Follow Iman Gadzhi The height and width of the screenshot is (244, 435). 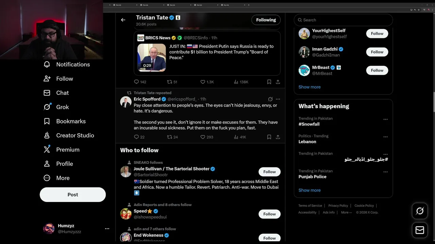tap(377, 52)
